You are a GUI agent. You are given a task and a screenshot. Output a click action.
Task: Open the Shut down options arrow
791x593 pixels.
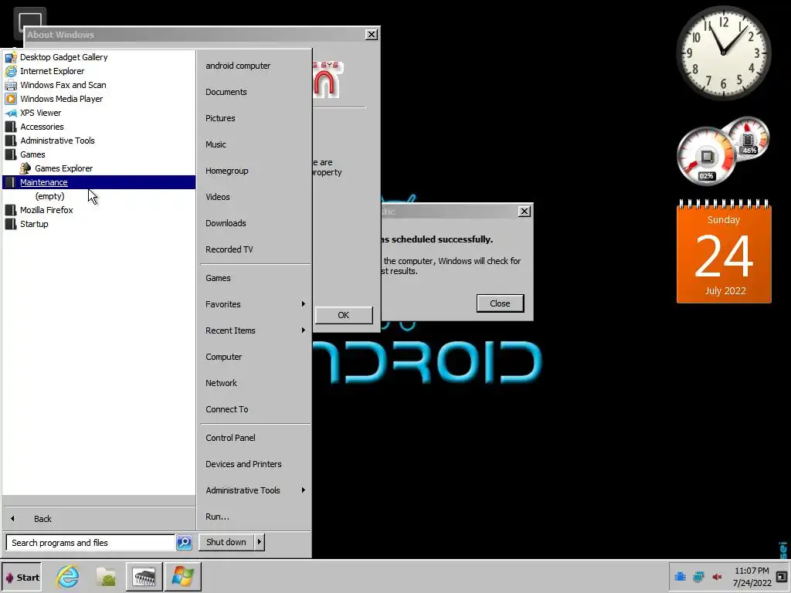click(x=260, y=542)
